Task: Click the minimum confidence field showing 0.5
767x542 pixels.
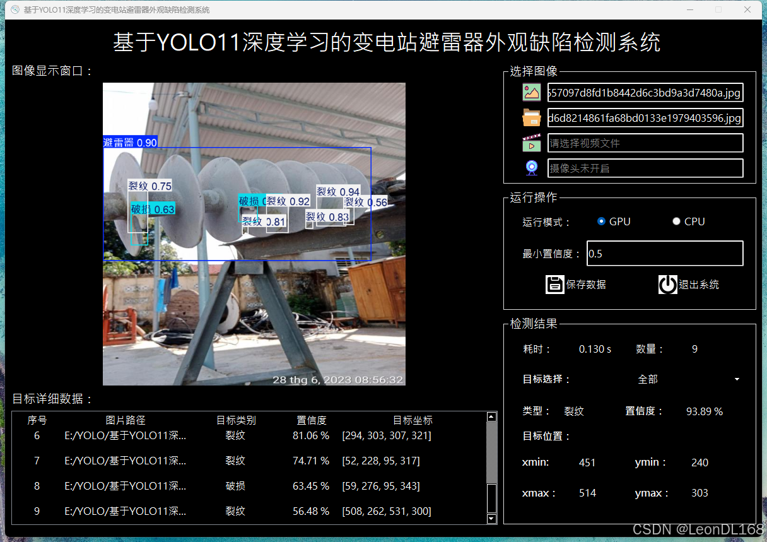Action: pyautogui.click(x=665, y=253)
